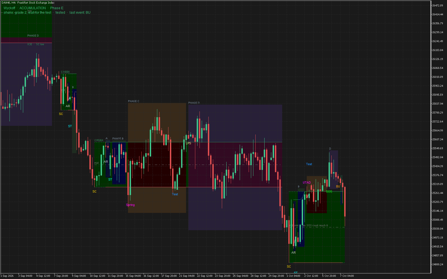447x279 pixels.
Task: Click the blue 'Test' marker above UTAD
Action: tap(309, 164)
